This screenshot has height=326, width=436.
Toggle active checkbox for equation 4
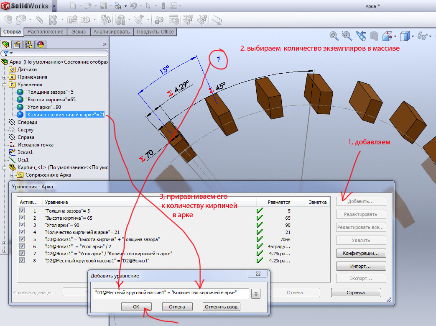[x=22, y=232]
